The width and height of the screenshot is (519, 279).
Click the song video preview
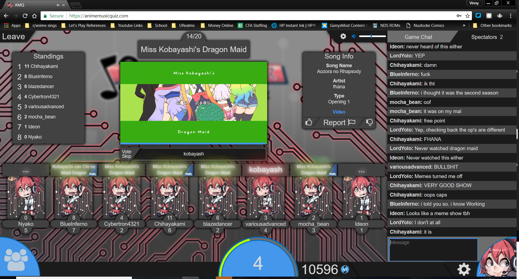[x=194, y=103]
